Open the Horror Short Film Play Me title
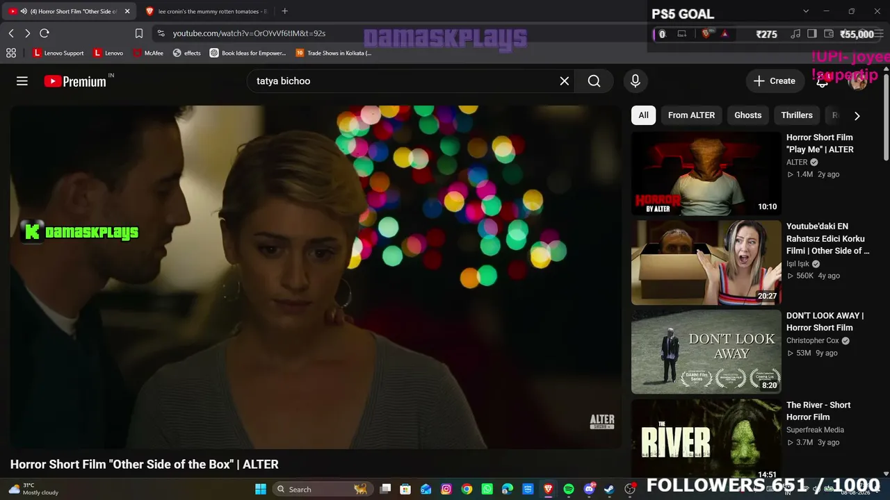890x500 pixels. (820, 143)
